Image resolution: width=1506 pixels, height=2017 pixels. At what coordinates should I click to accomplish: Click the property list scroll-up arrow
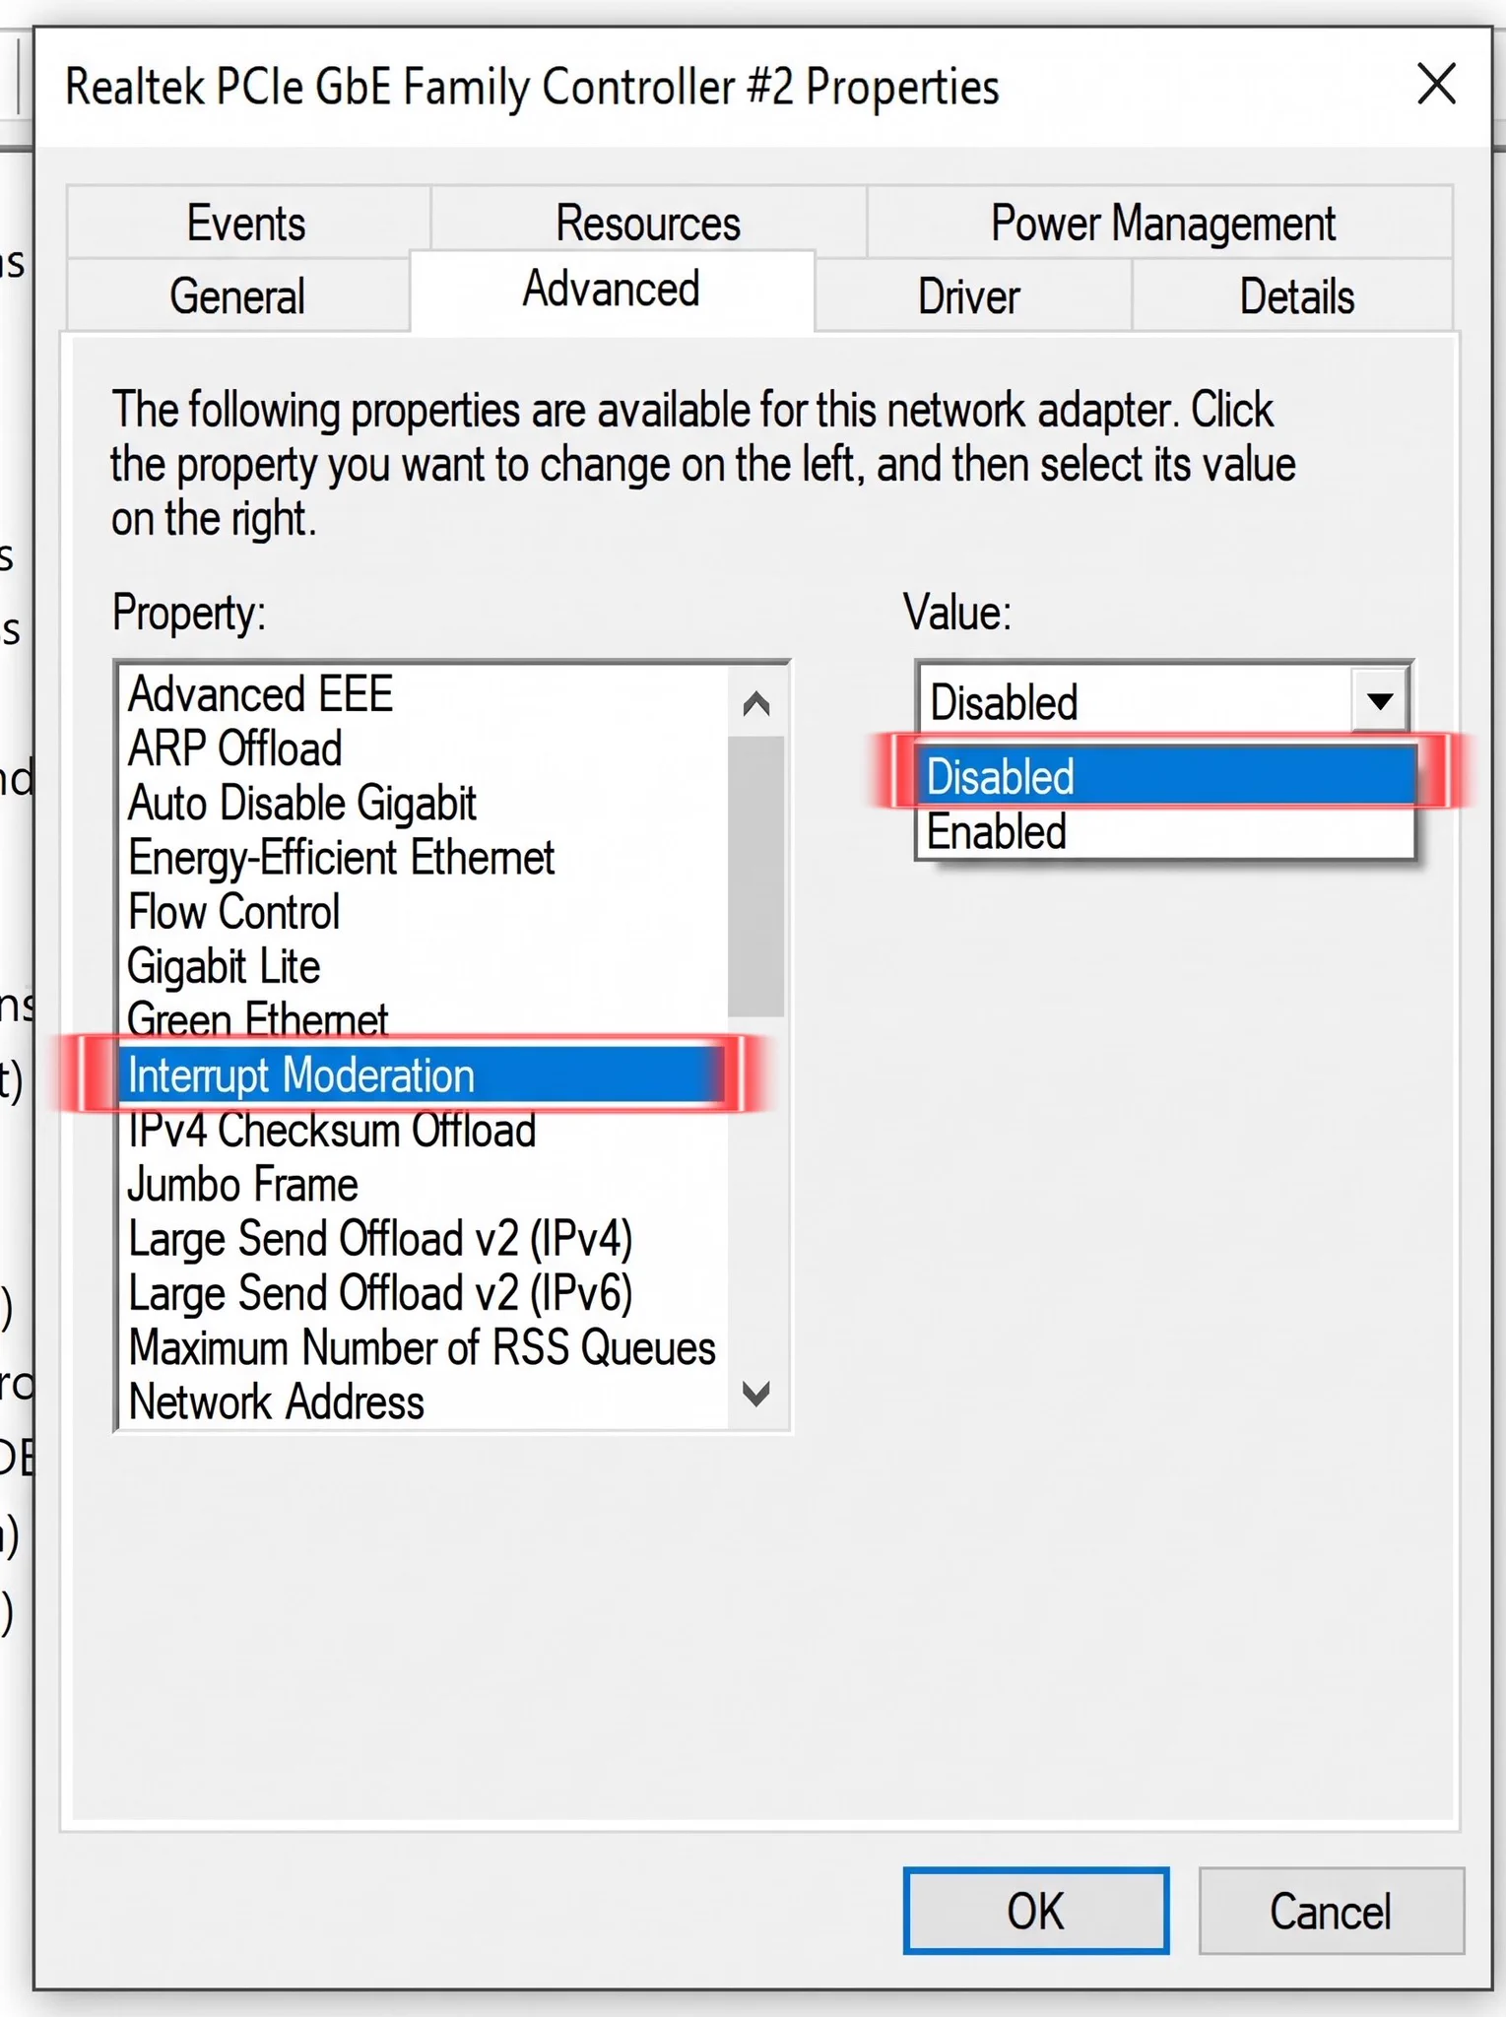pos(756,703)
